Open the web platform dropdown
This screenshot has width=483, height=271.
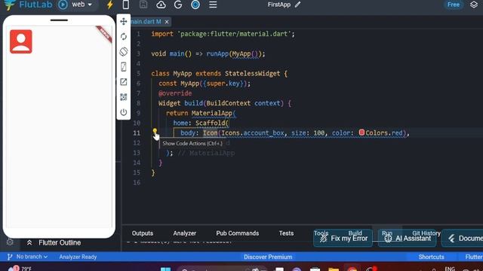click(x=82, y=5)
